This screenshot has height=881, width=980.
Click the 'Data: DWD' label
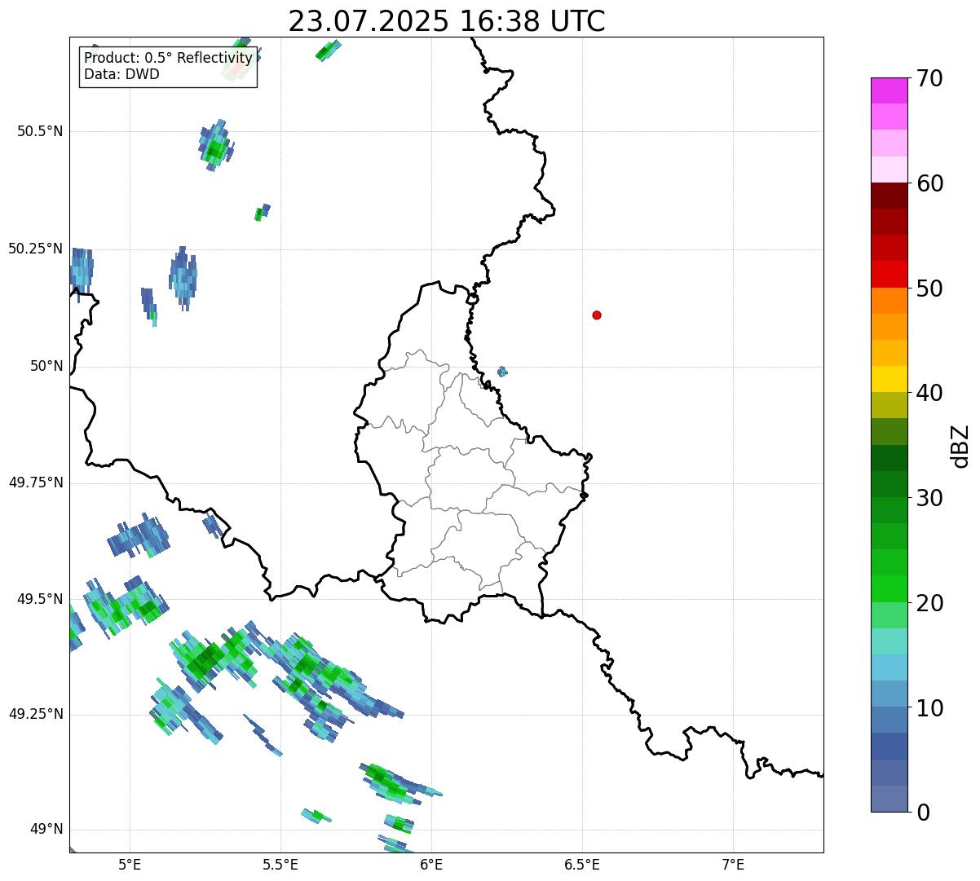(121, 74)
